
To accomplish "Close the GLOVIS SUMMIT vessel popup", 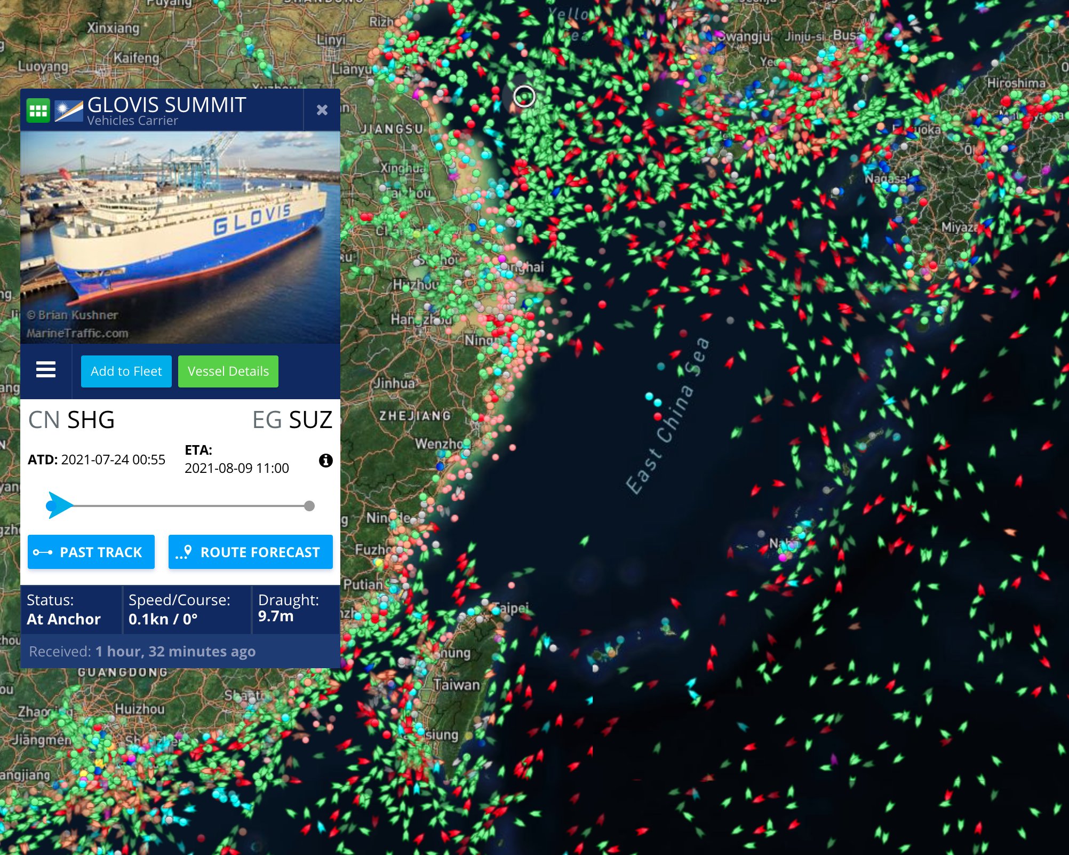I will (x=322, y=110).
